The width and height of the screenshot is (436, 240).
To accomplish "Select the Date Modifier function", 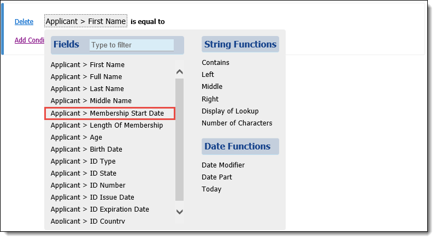I will point(223,165).
